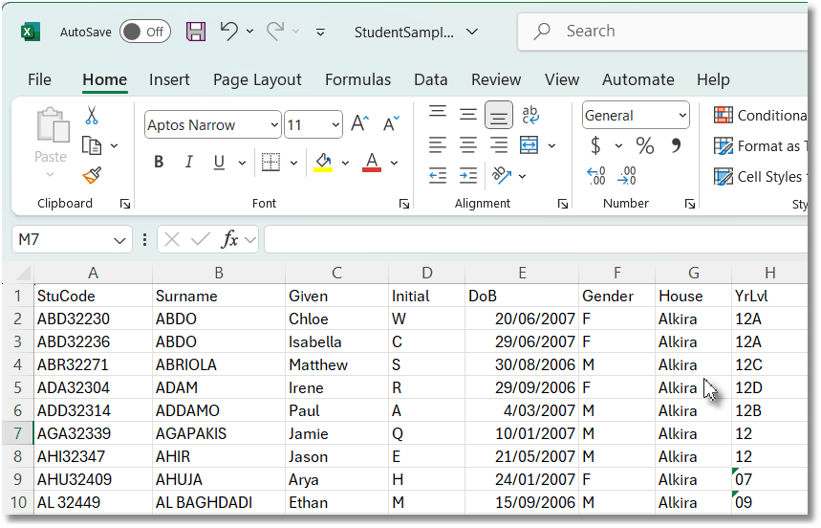This screenshot has height=528, width=821.
Task: Select column E header
Action: coord(522,273)
